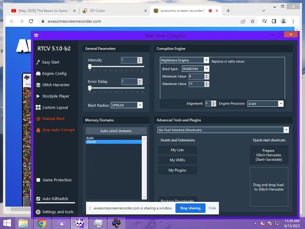Hide the sharing notification bar
This screenshot has width=305, height=229.
coord(212,208)
